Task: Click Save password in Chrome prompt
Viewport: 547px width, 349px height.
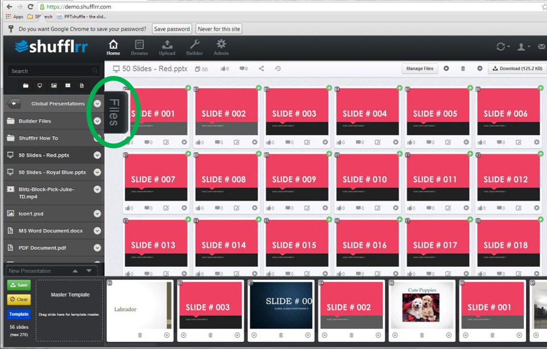Action: tap(172, 29)
